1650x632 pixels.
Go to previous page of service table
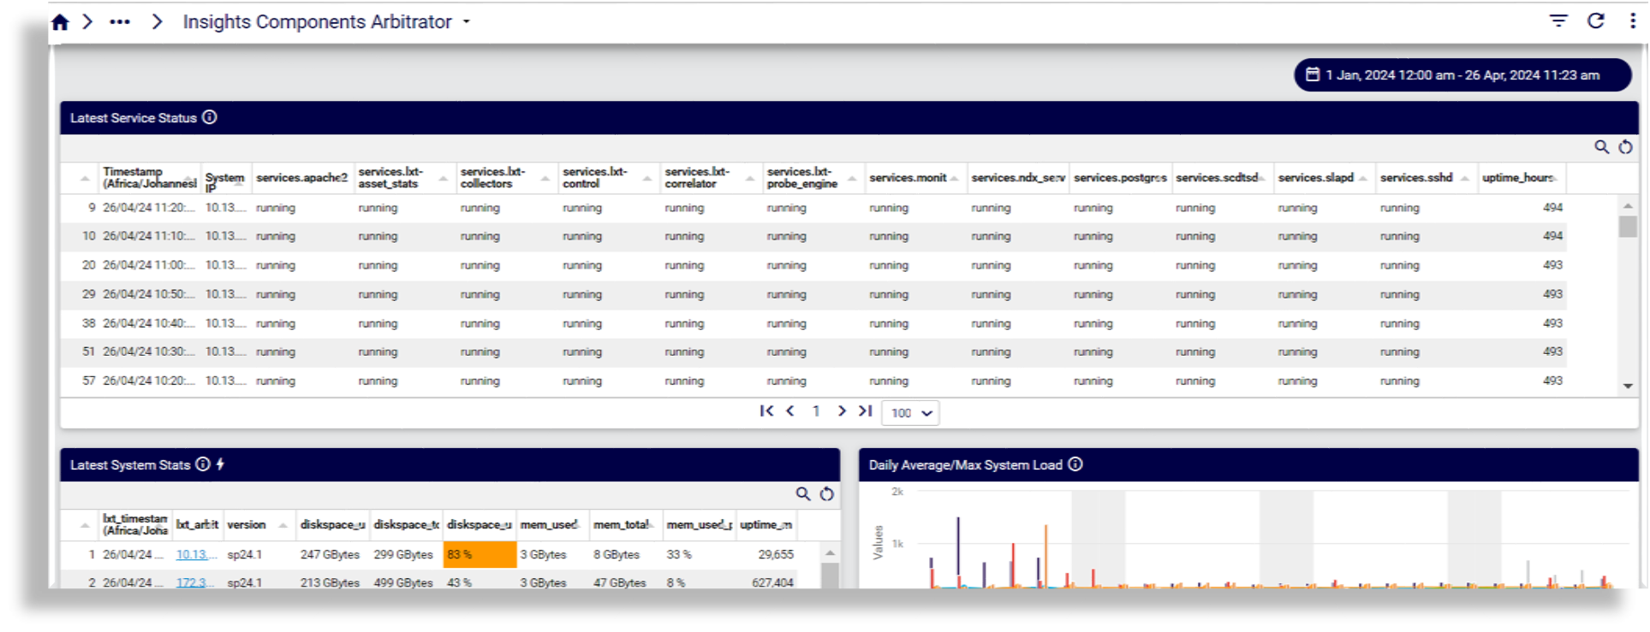790,411
